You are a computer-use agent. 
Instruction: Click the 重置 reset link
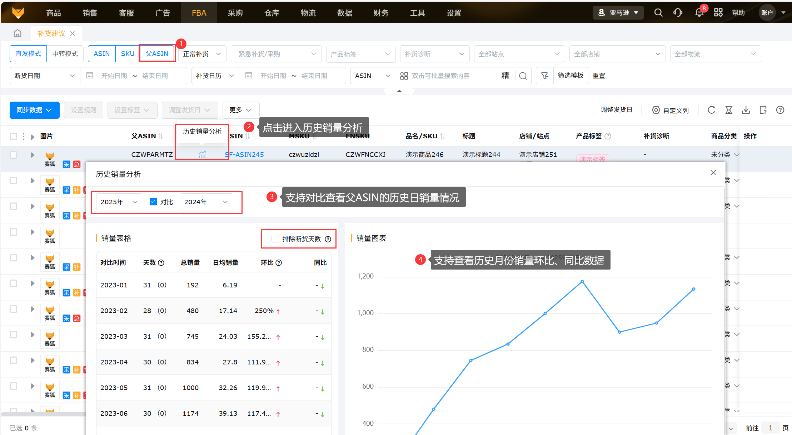[x=599, y=76]
